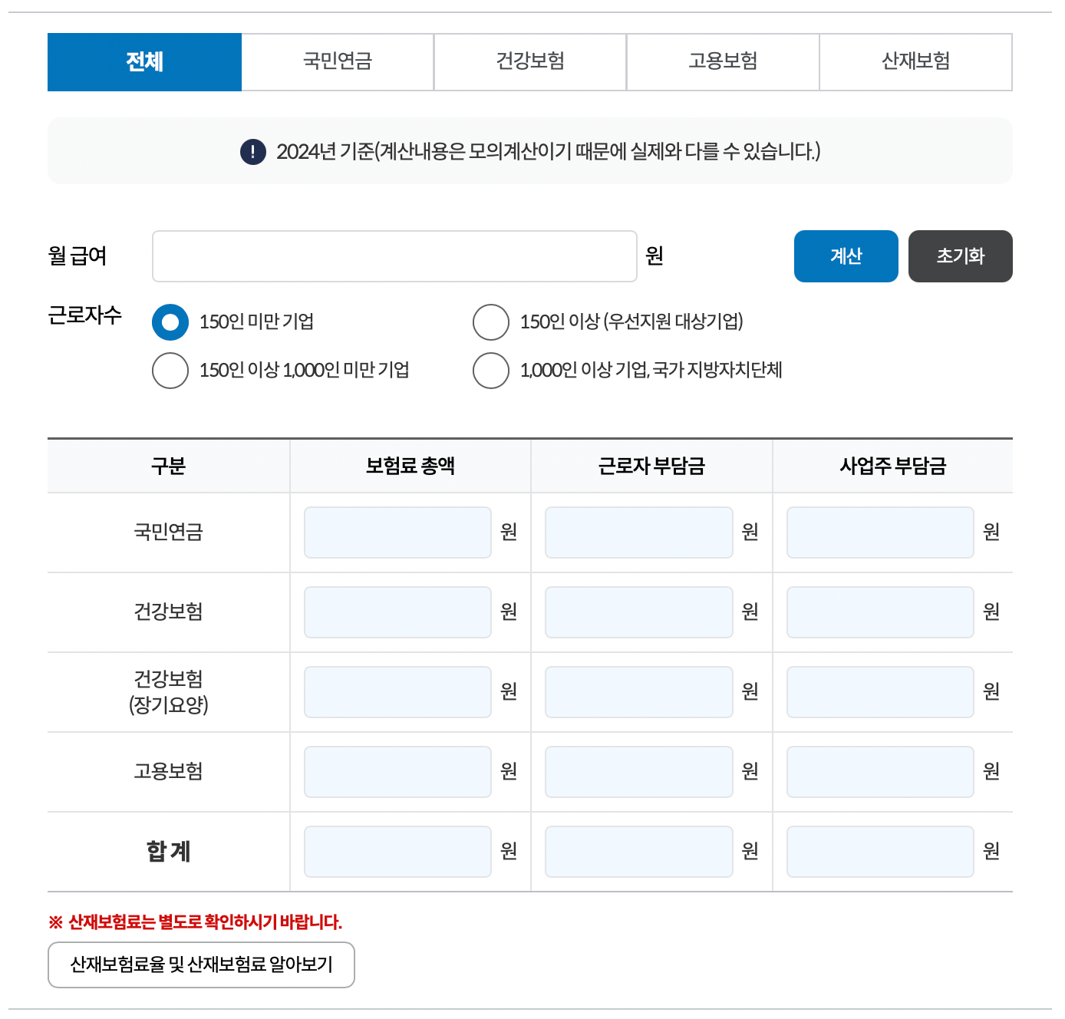The height and width of the screenshot is (1019, 1065).
Task: Click 합계 근로자 부담금 field
Action: coord(638,851)
